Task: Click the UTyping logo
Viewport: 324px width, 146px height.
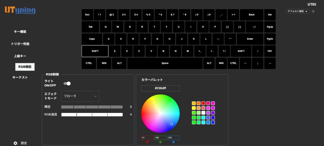Action: 20,10
